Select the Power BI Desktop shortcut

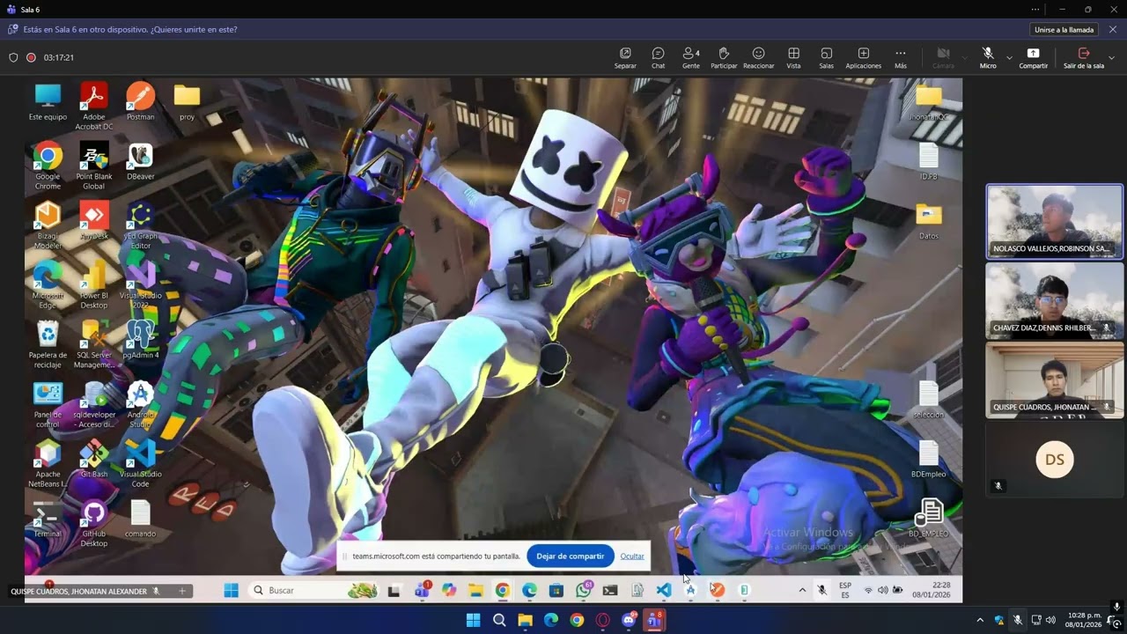click(93, 286)
